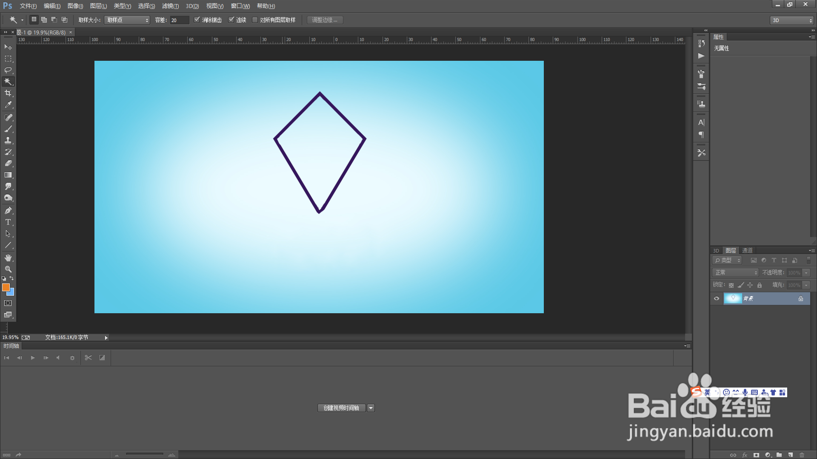
Task: Toggle the 消除锯齿 anti-alias checkbox
Action: (197, 20)
